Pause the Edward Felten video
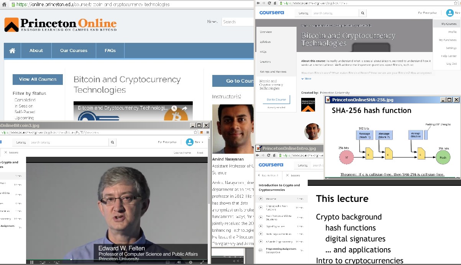This screenshot has height=265, width=461. pos(32,262)
